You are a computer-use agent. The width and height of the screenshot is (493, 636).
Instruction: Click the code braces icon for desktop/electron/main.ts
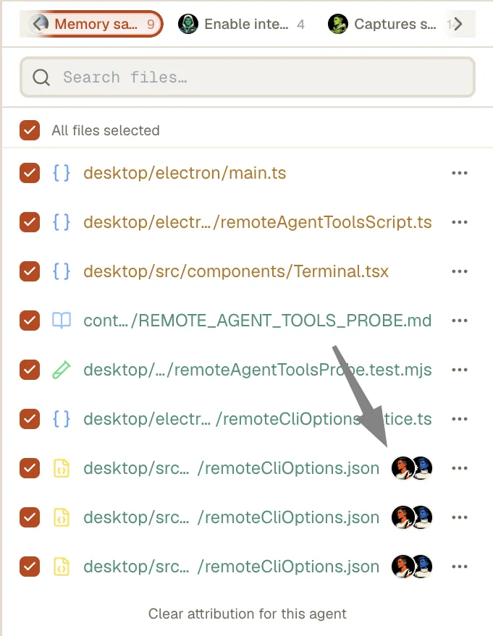[x=62, y=173]
